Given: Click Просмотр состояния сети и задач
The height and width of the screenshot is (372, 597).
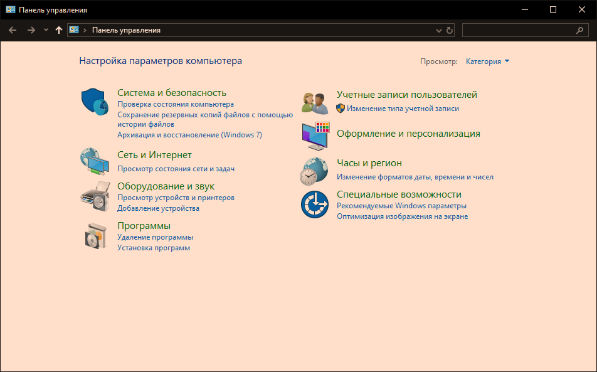Looking at the screenshot, I should [176, 169].
